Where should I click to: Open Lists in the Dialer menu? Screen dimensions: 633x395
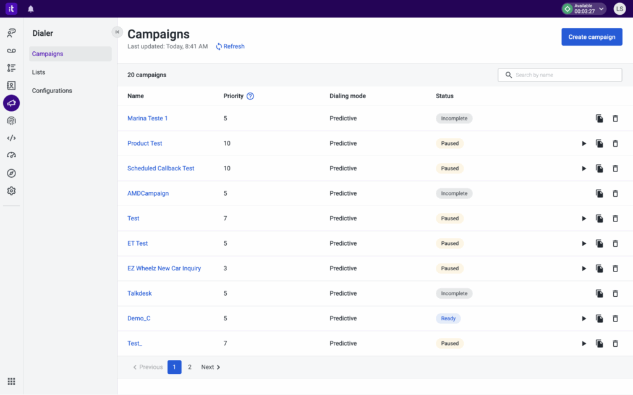tap(39, 72)
